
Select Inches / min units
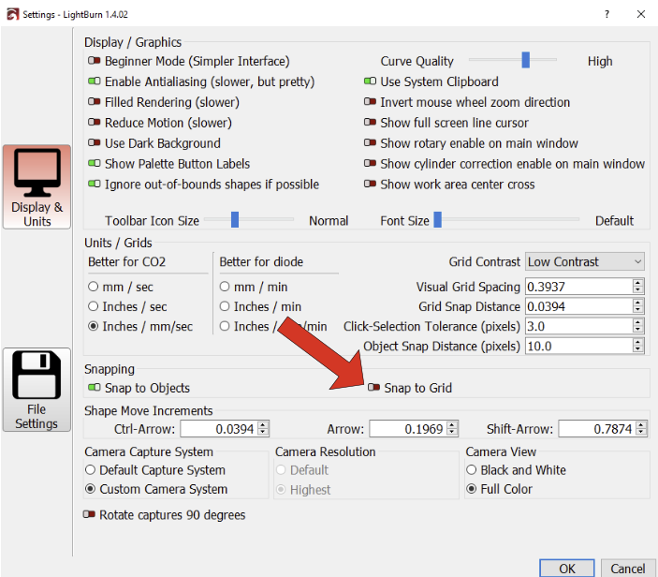click(x=225, y=306)
